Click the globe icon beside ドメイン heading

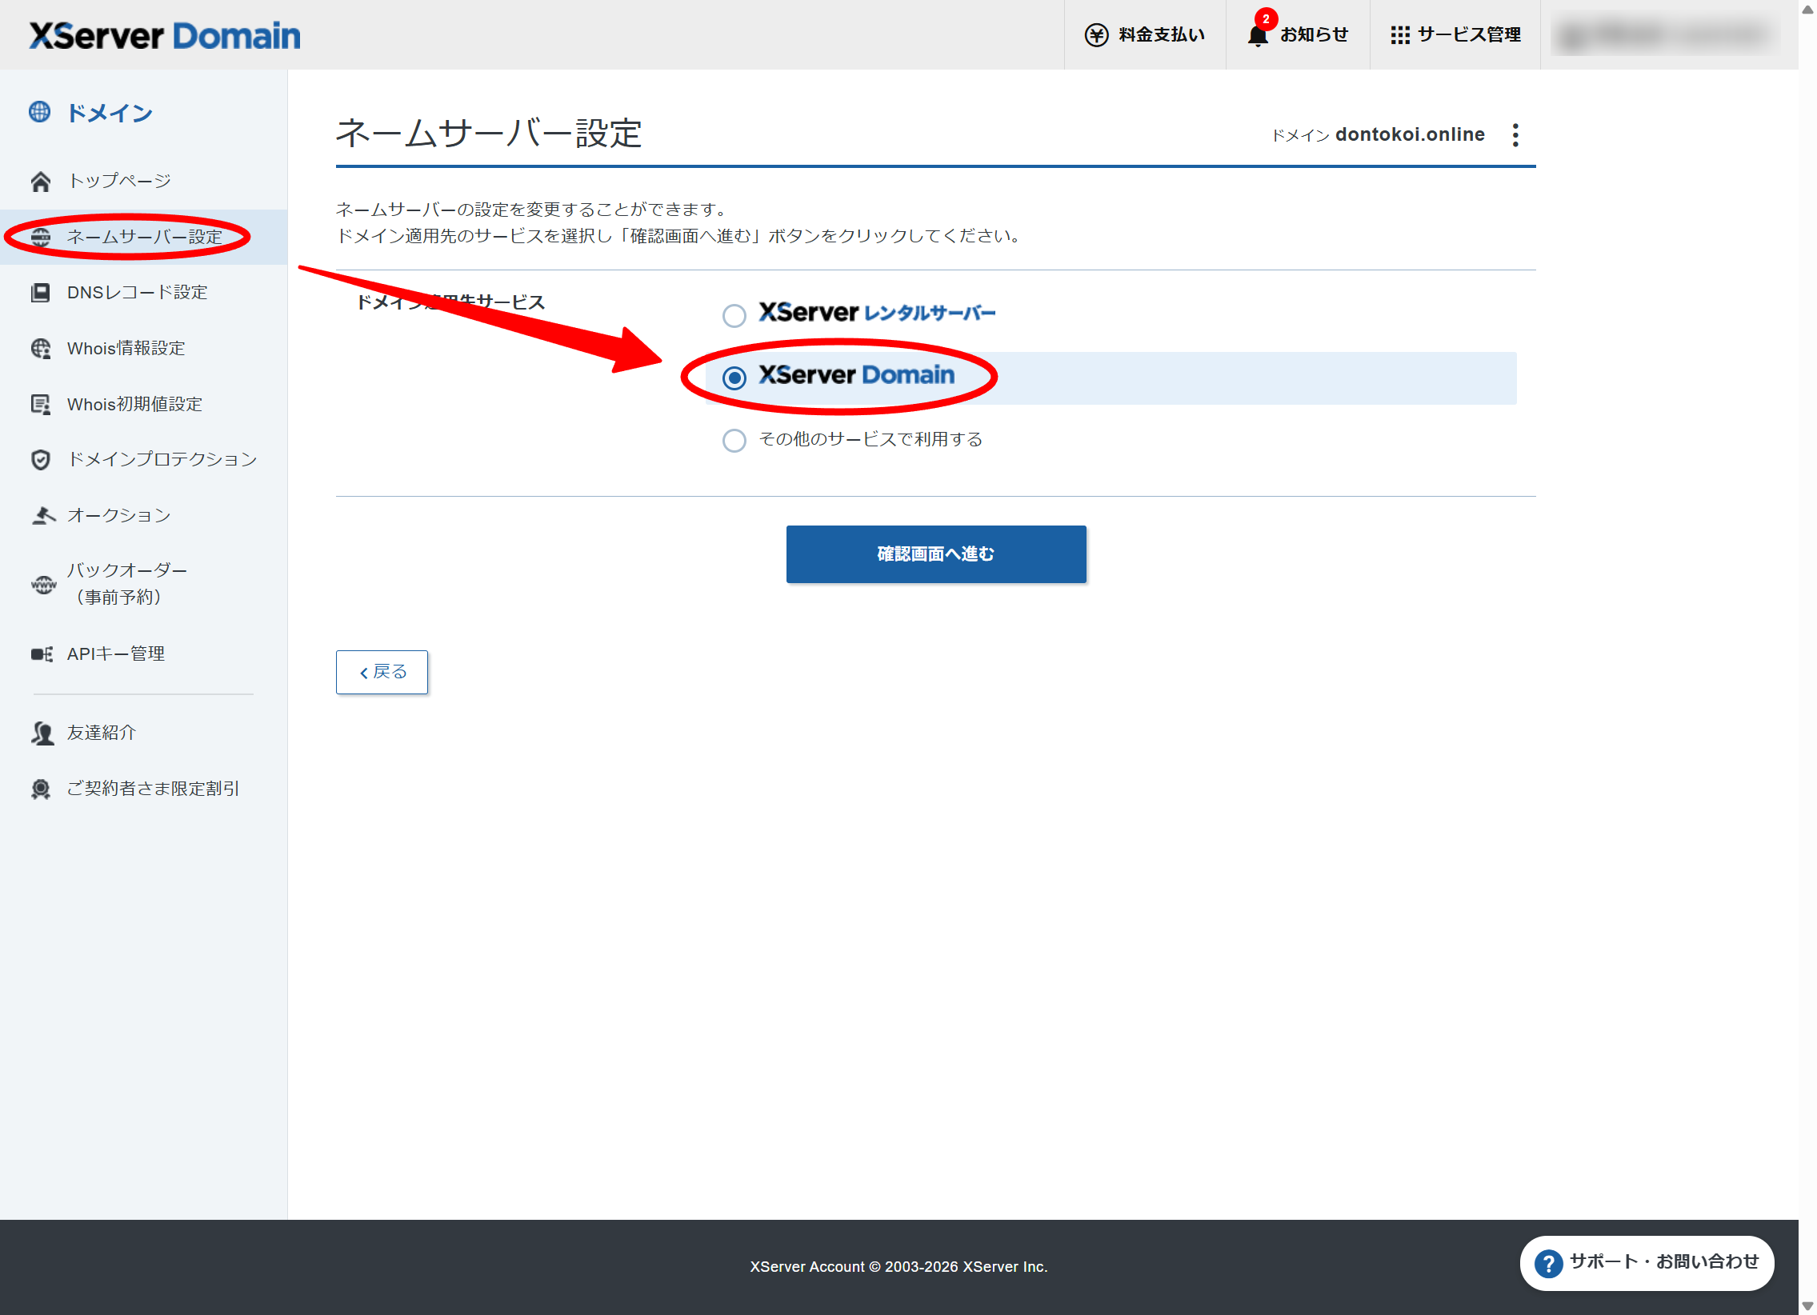39,112
